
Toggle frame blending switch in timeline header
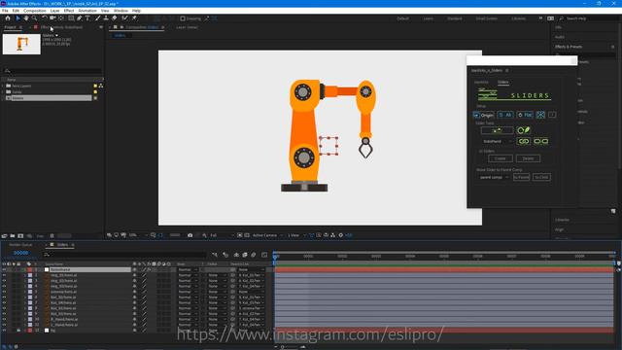[245, 255]
